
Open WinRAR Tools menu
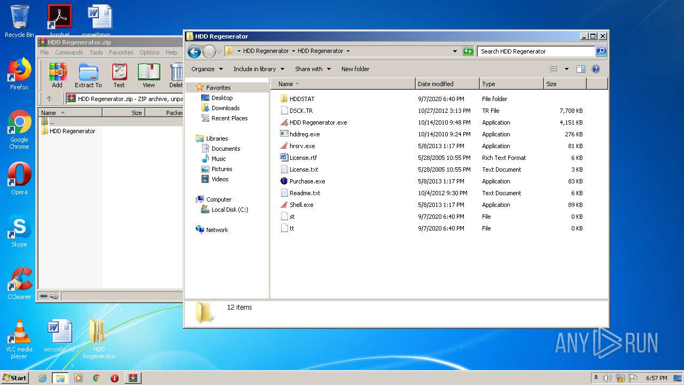(x=96, y=52)
